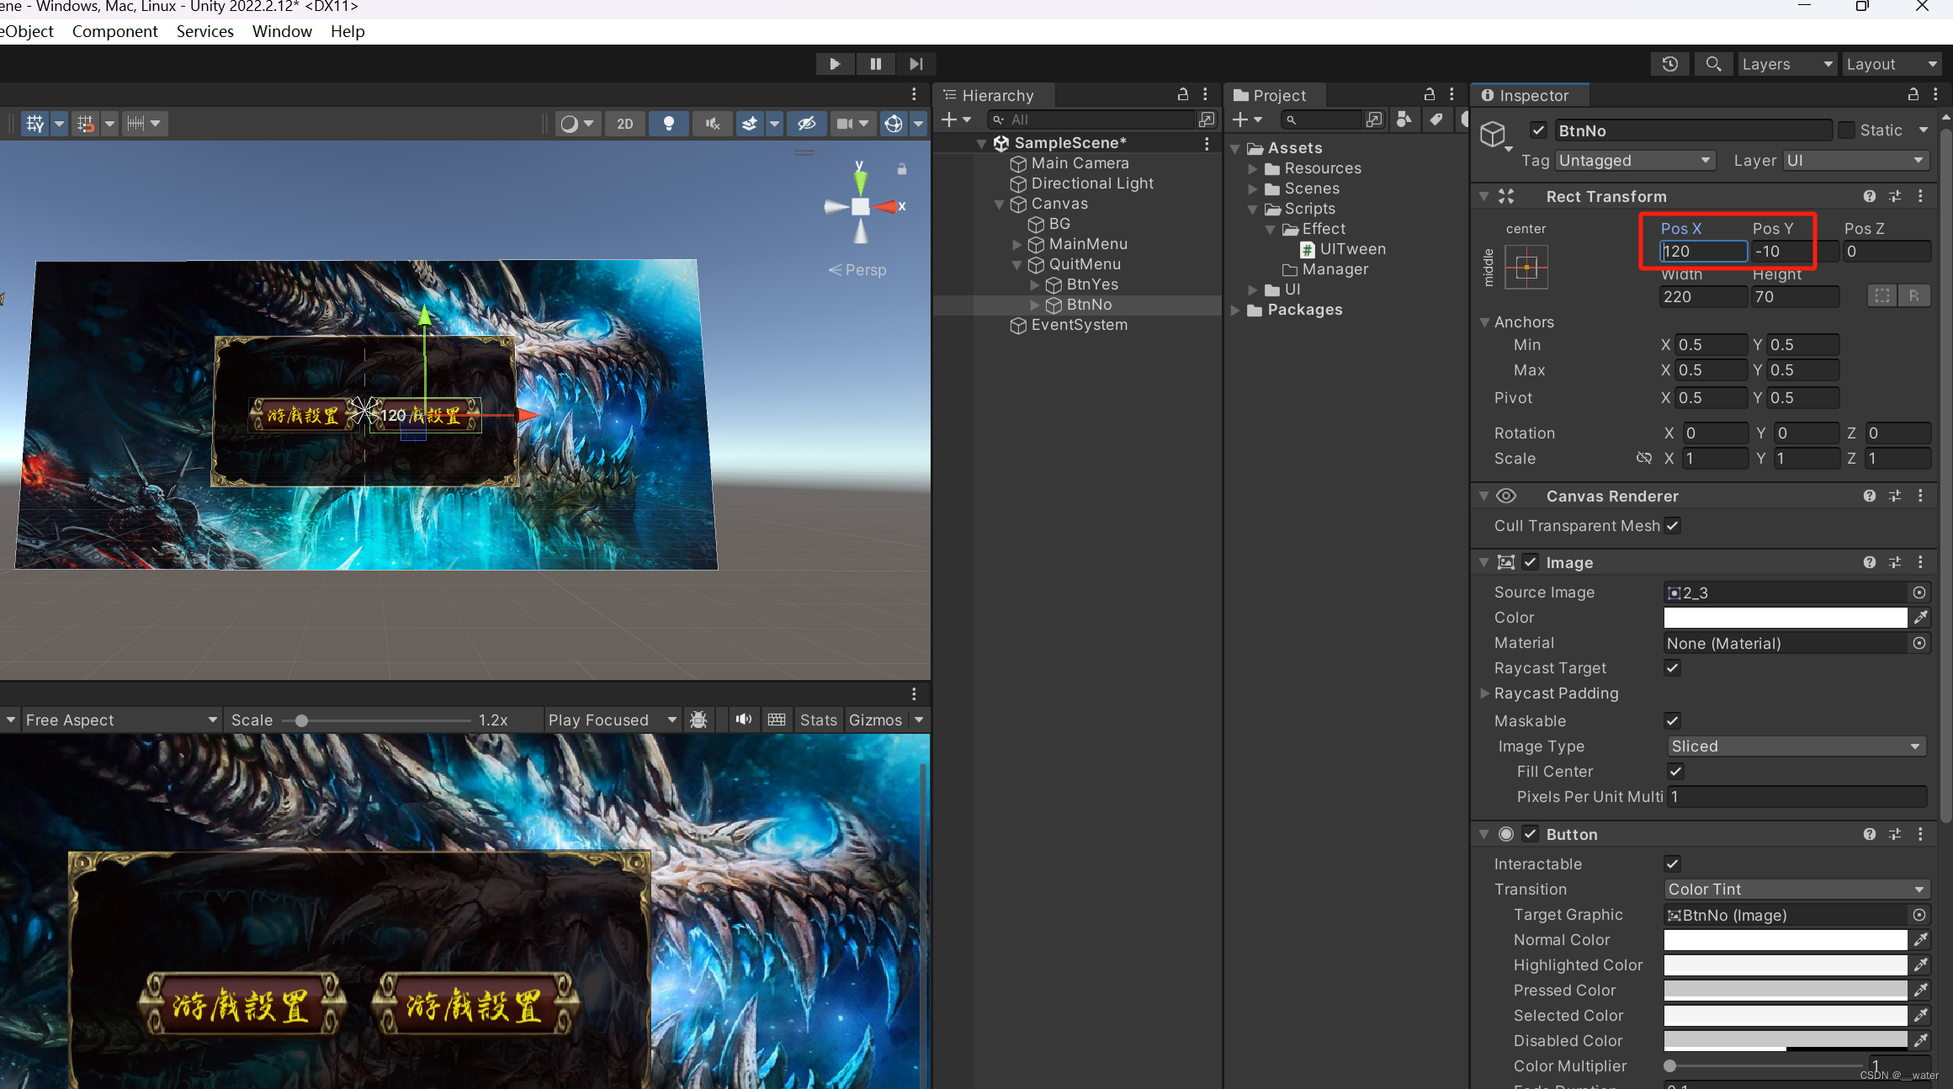Toggle Rect Transform blueprint mode button
This screenshot has width=1953, height=1089.
pyautogui.click(x=1882, y=296)
